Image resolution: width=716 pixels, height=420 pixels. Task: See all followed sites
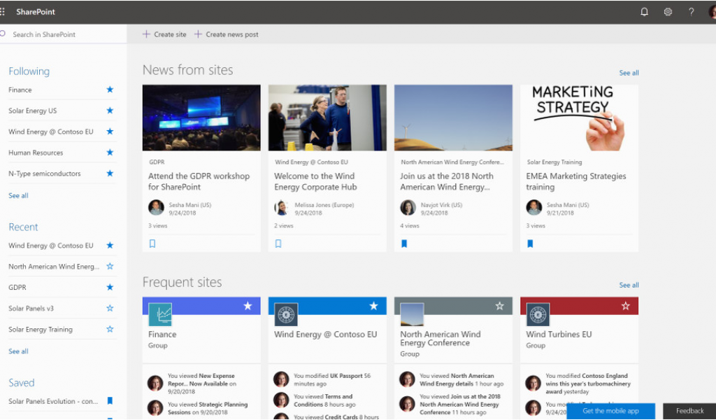click(18, 195)
